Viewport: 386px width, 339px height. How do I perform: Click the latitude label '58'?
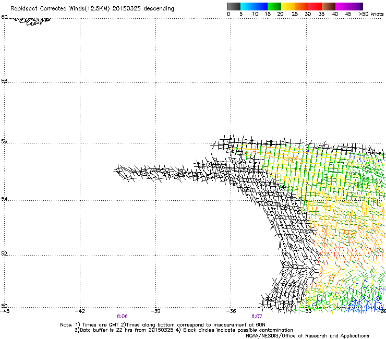[4, 81]
